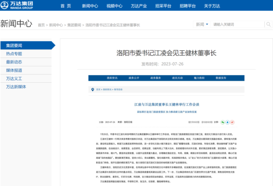Click 政务服务 in the embedded blue nav bar
This screenshot has height=186, width=273.
[x=156, y=78]
